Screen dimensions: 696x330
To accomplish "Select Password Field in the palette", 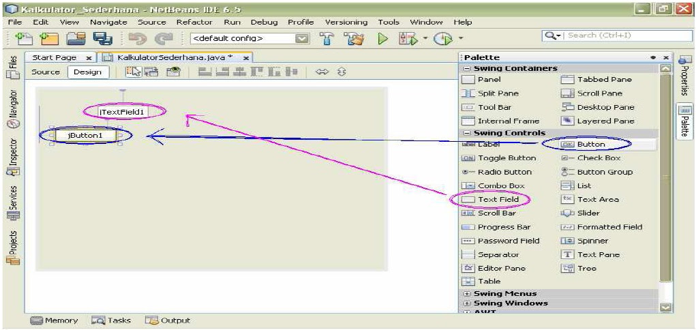I will (500, 241).
